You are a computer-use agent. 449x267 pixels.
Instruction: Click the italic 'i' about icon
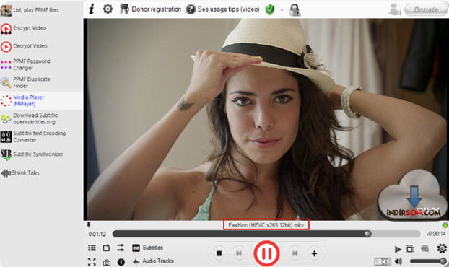92,9
